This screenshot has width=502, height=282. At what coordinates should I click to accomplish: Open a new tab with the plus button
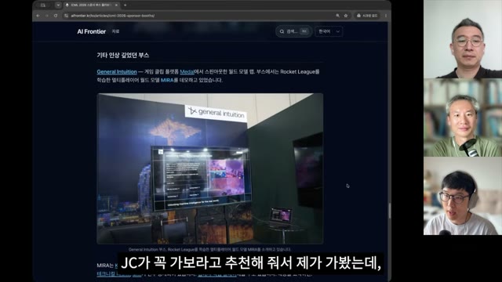point(125,5)
